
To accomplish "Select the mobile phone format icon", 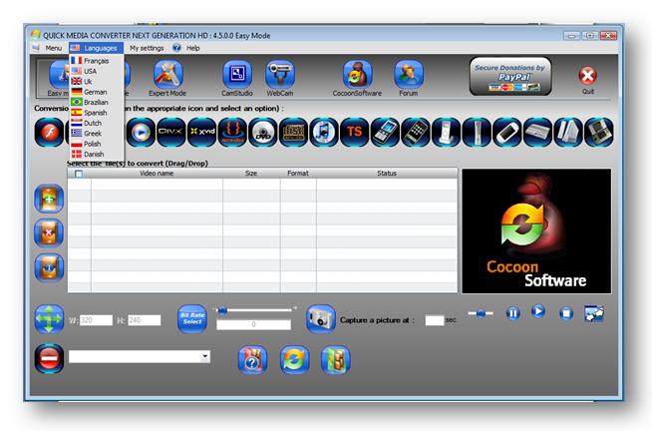I will tap(385, 133).
